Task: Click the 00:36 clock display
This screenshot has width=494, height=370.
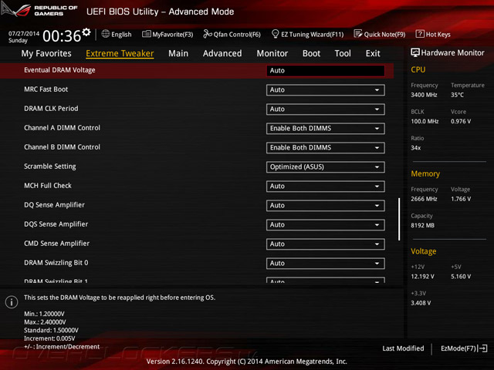Action: pyautogui.click(x=62, y=36)
